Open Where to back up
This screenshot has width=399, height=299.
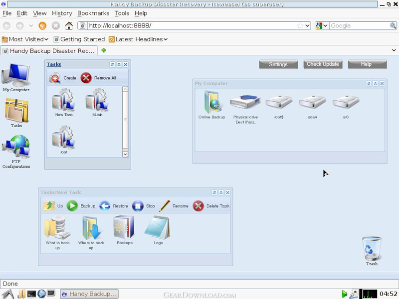(x=91, y=232)
